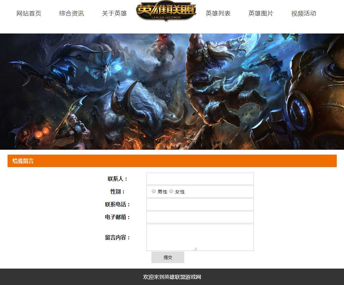This screenshot has height=285, width=344.
Task: Go to 综合资讯 section
Action: [x=71, y=13]
